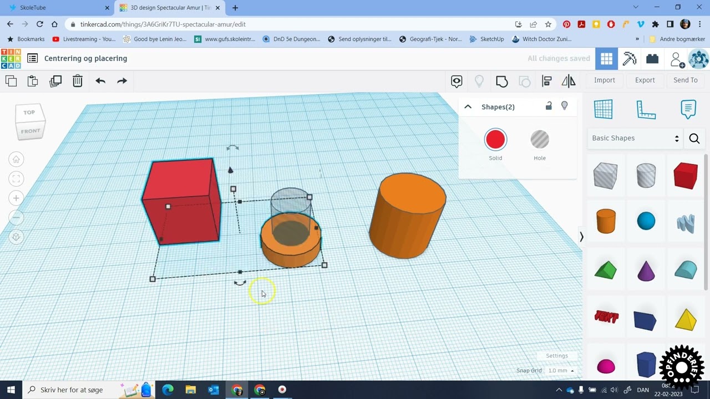Zoom out with the minus icon

click(16, 217)
